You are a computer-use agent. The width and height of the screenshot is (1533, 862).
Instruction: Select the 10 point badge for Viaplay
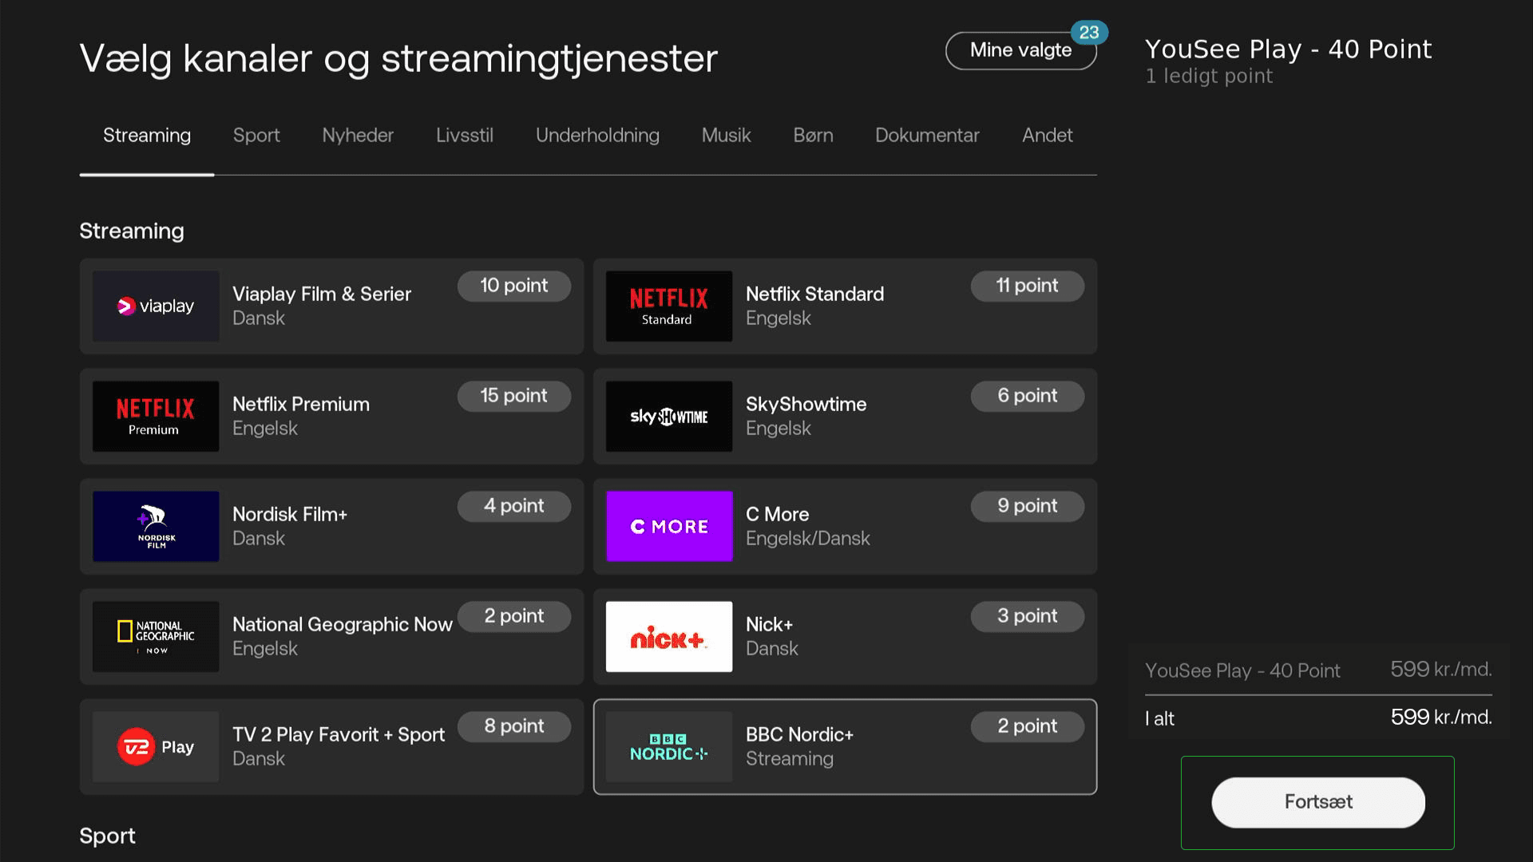pyautogui.click(x=514, y=286)
